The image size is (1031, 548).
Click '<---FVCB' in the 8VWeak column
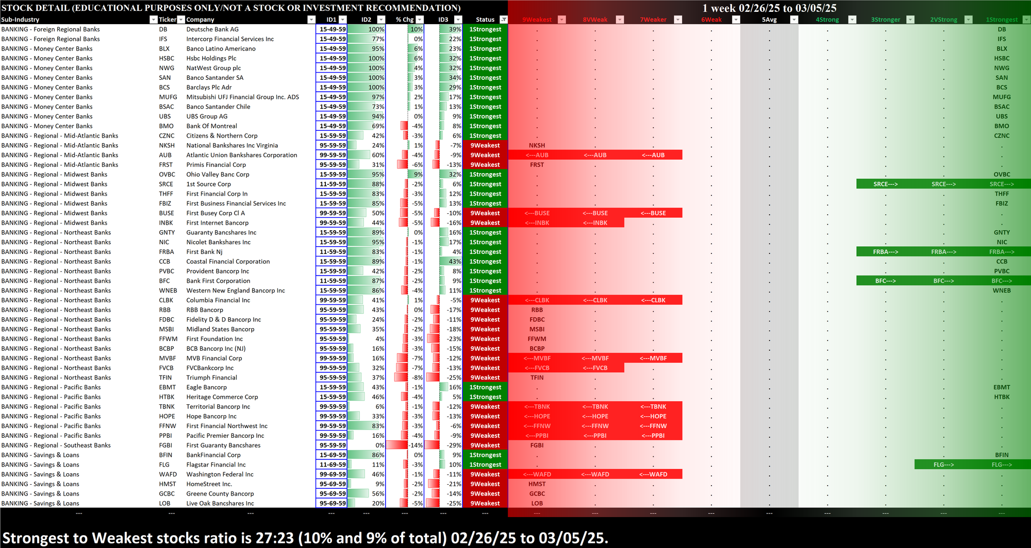(x=595, y=368)
